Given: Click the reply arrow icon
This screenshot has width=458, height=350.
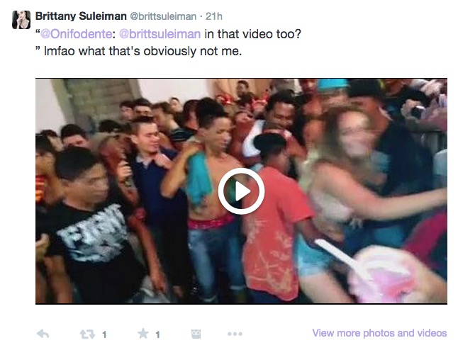Looking at the screenshot, I should (x=43, y=334).
